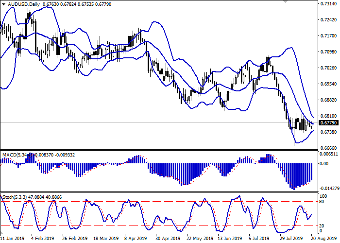This screenshot has width=340, height=243.
Task: Click the 26 Feb 2019 date label
Action: click(x=74, y=239)
